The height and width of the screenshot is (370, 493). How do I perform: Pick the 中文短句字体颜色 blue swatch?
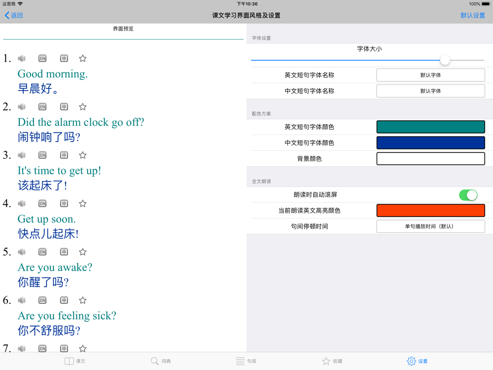(x=430, y=143)
